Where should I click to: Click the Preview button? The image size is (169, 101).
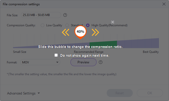[x=83, y=62]
